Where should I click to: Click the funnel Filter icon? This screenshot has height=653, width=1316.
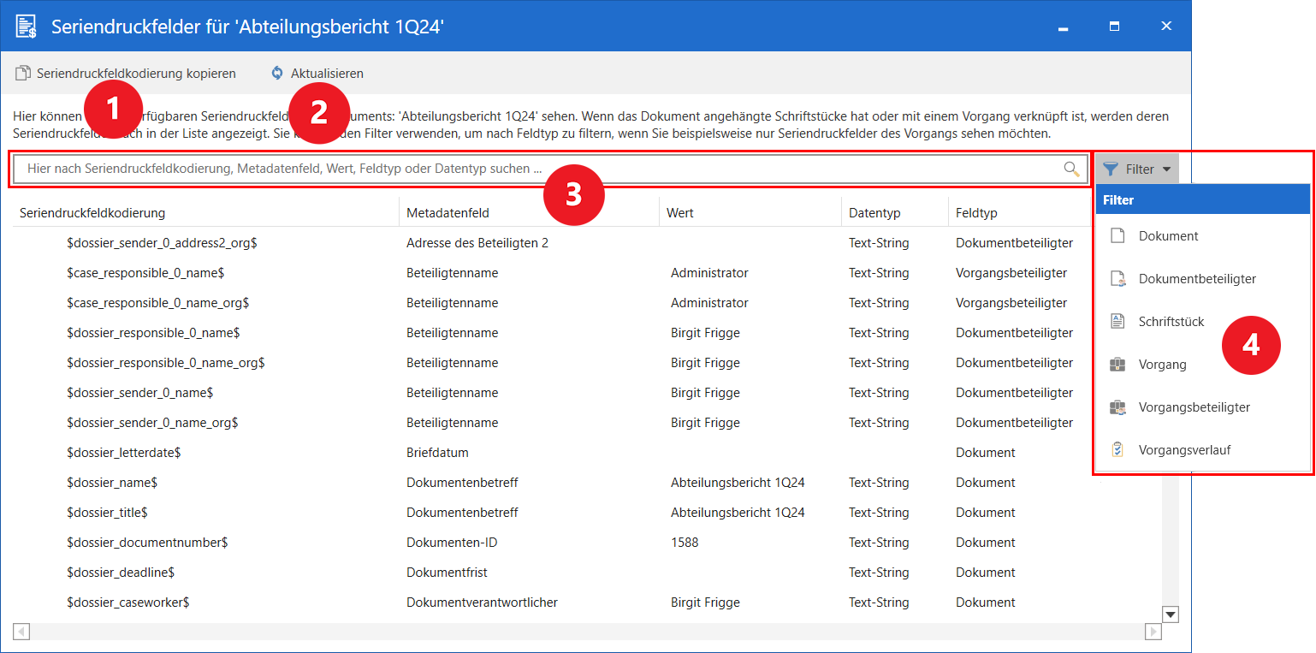click(1111, 169)
